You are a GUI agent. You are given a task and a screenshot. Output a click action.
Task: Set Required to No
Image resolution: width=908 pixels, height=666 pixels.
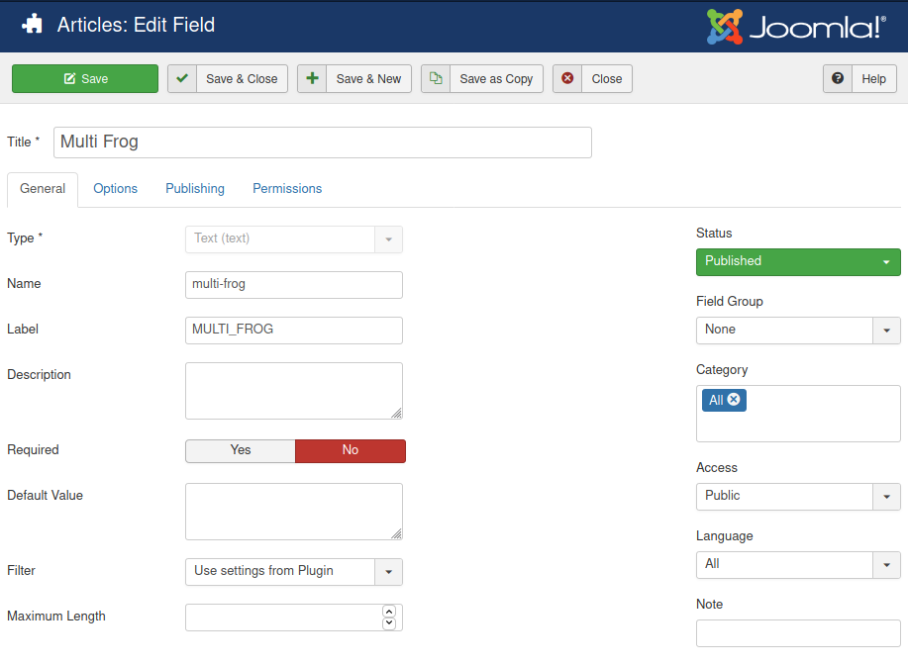(351, 450)
